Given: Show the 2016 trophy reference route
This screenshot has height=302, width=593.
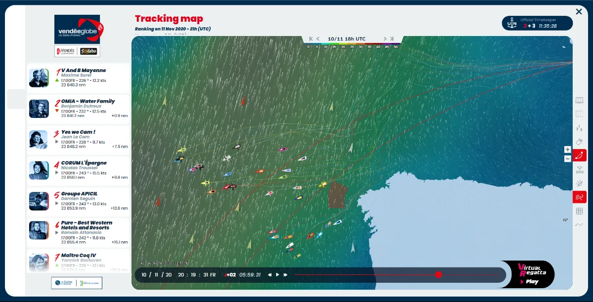Looking at the screenshot, I should click(580, 169).
